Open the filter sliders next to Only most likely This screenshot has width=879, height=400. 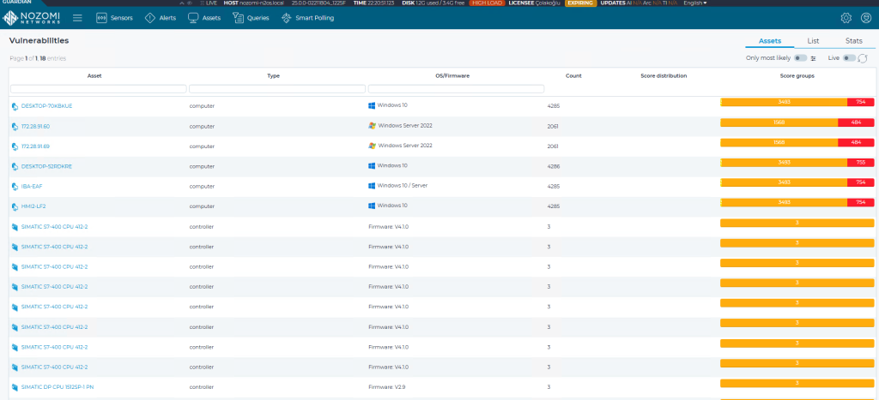(814, 58)
